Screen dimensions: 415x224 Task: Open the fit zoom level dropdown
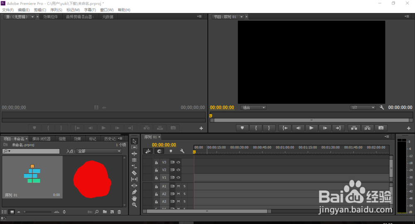pyautogui.click(x=253, y=107)
